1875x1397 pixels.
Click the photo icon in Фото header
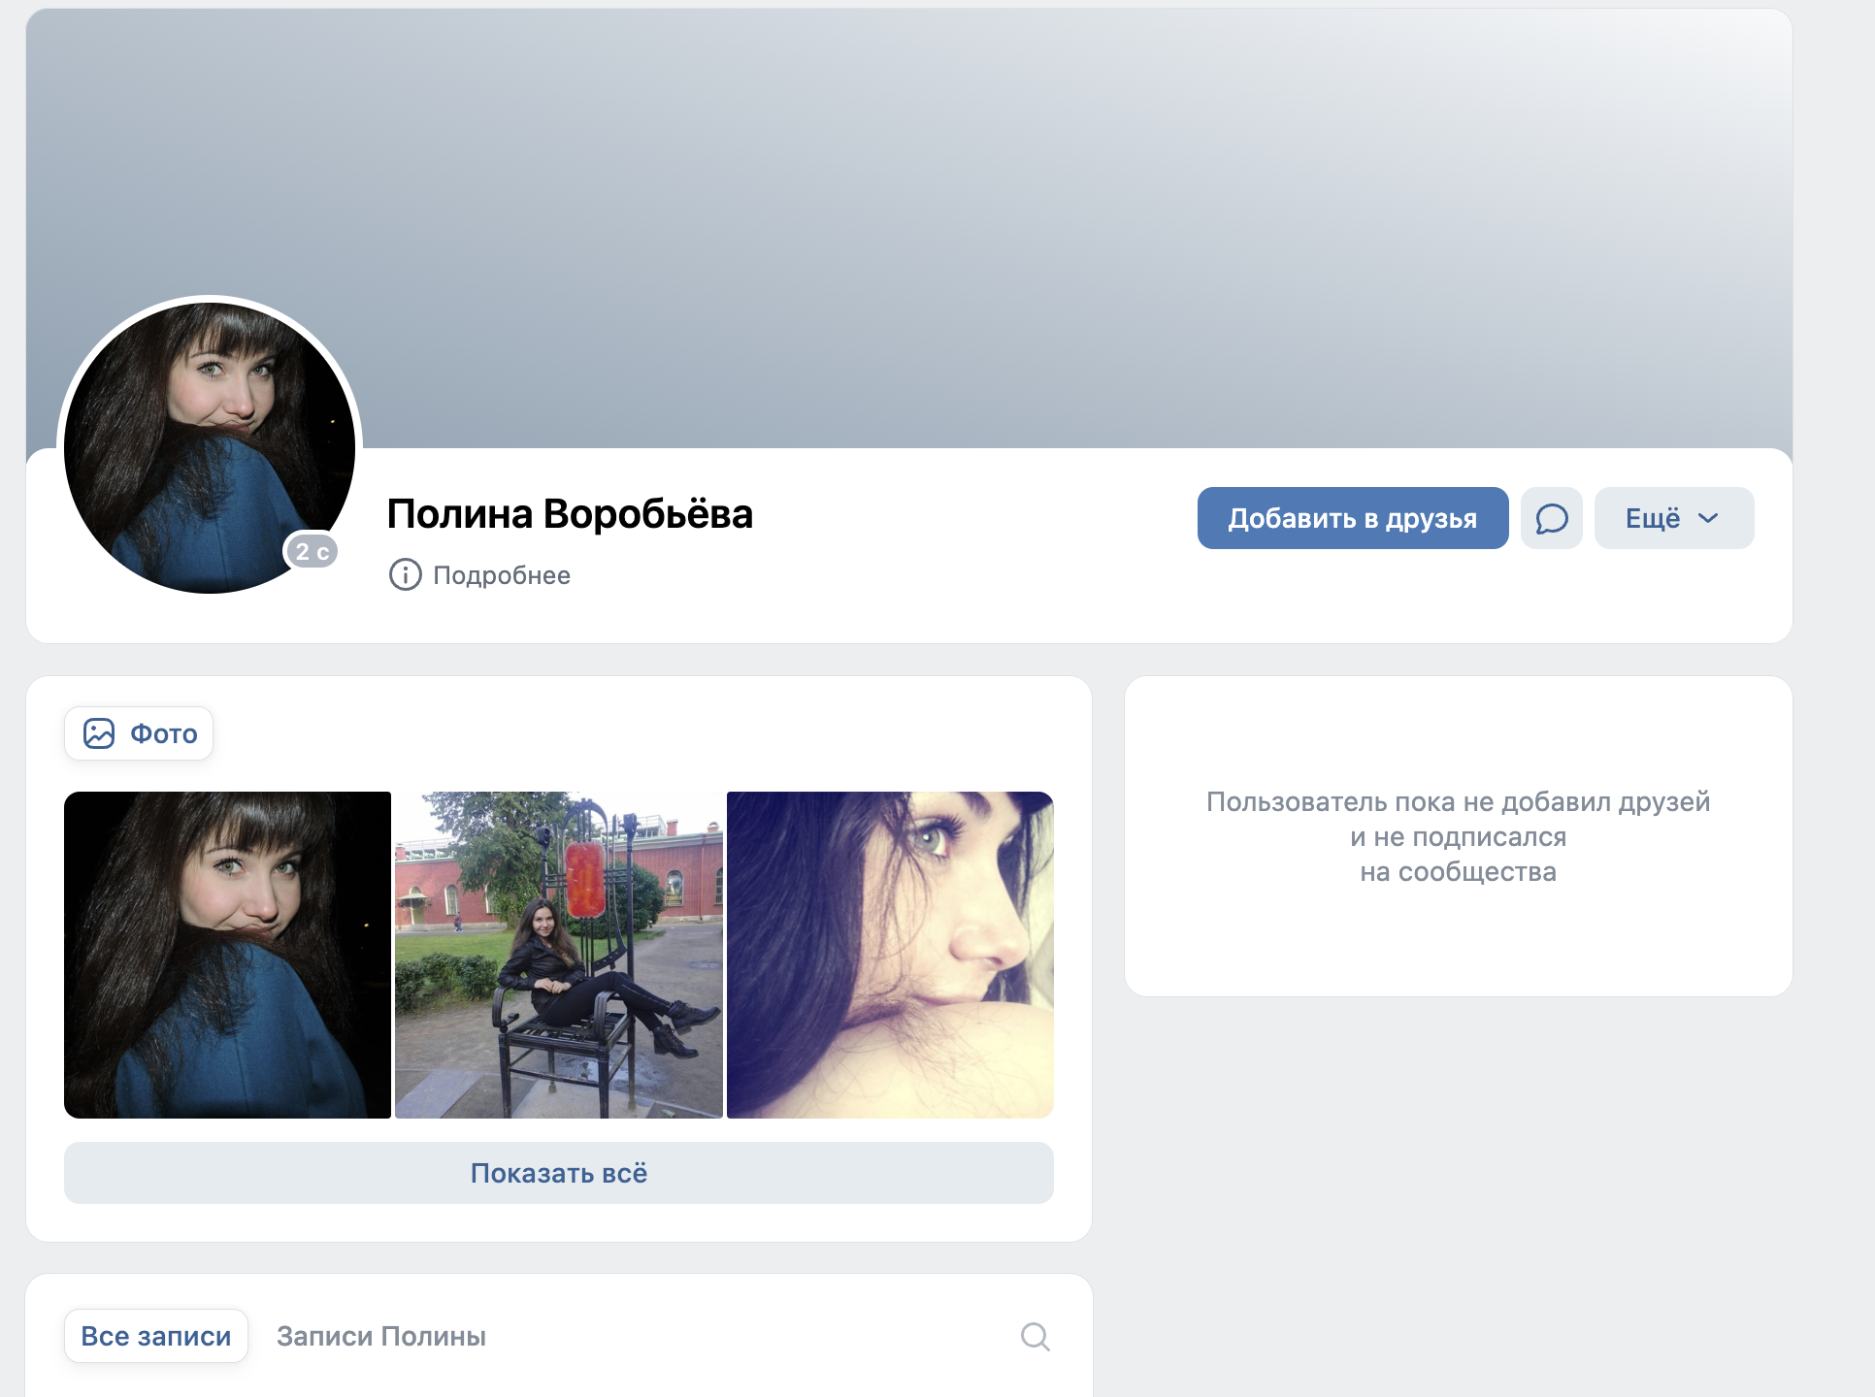(99, 733)
